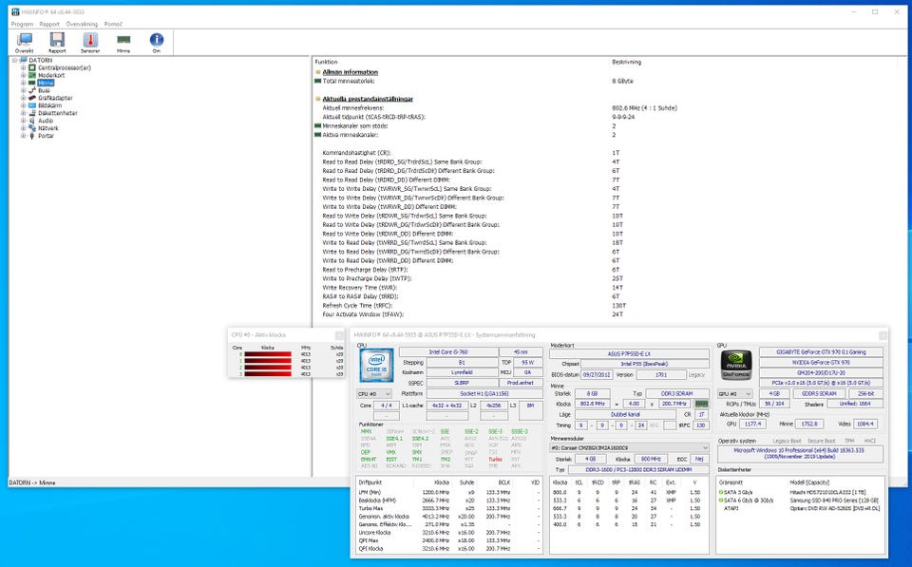Click the NVIDIA GeForce logo
The height and width of the screenshot is (567, 912).
click(736, 366)
